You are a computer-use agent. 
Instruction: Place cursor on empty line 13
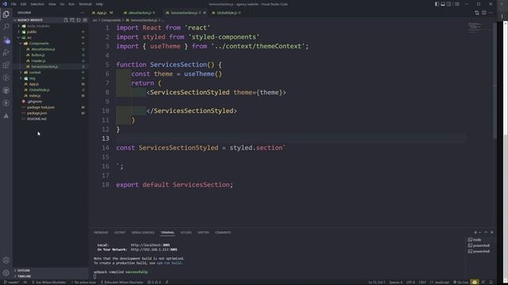[291, 139]
